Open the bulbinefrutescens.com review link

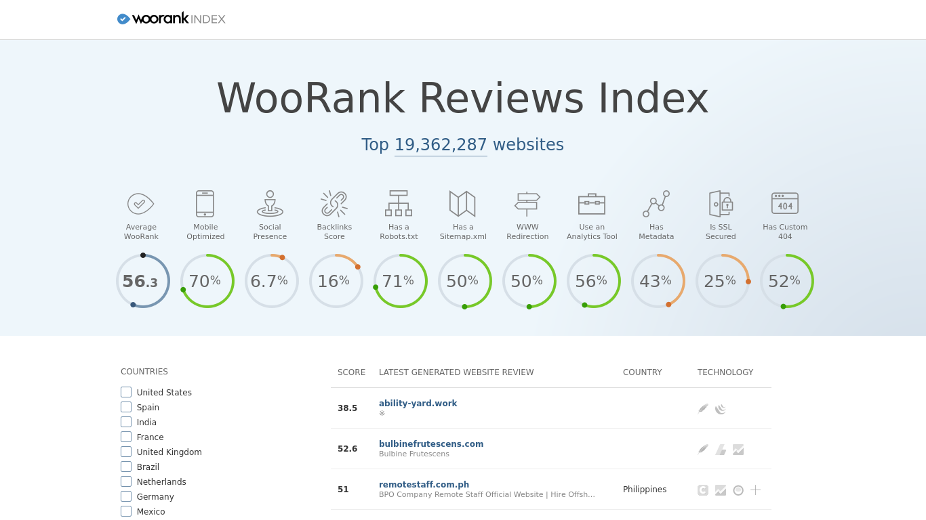click(x=431, y=444)
